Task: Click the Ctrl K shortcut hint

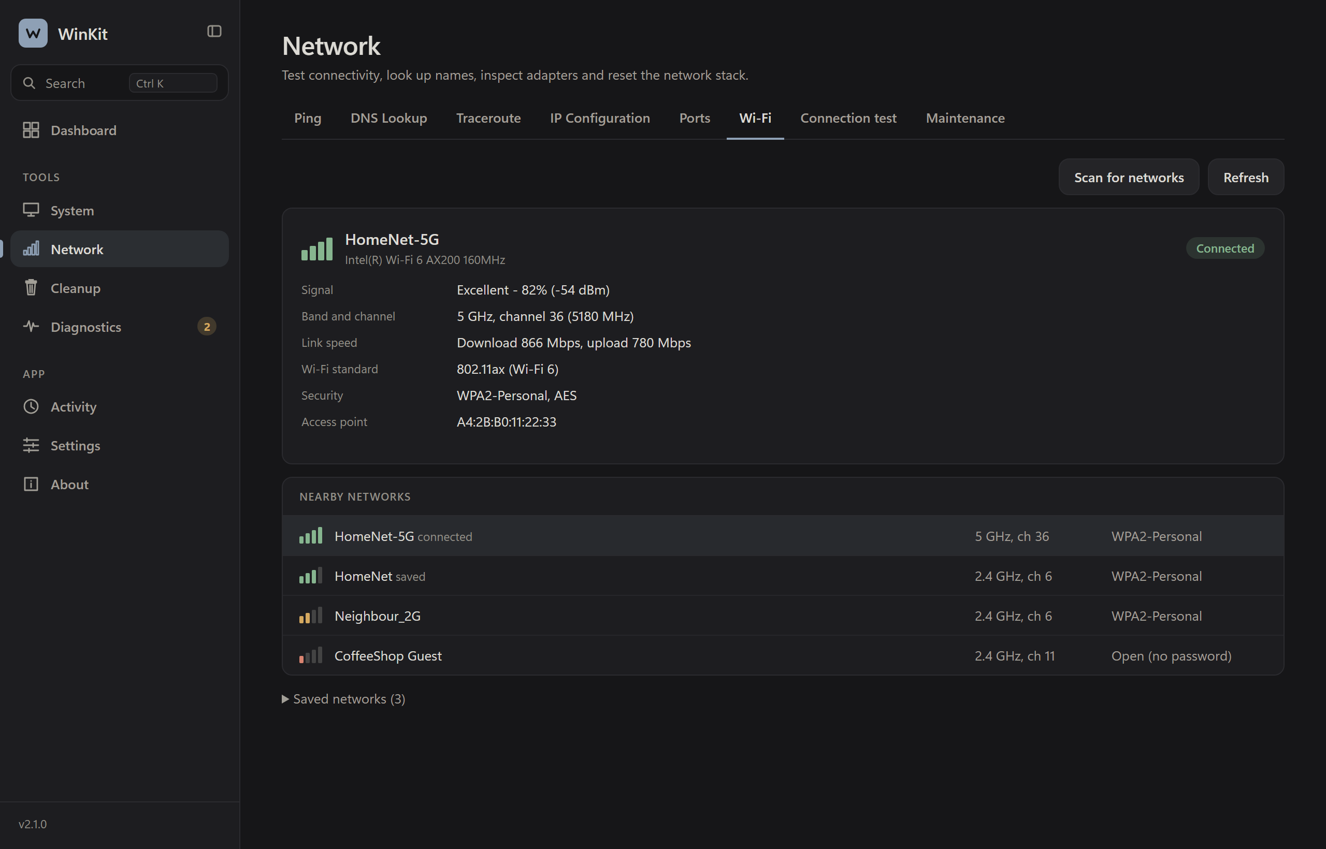Action: (x=172, y=83)
